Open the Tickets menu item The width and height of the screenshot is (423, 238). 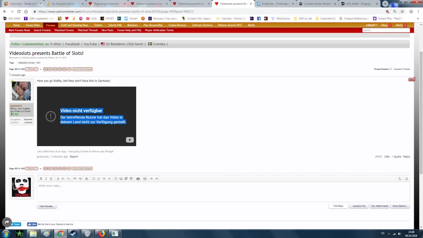coord(98,25)
